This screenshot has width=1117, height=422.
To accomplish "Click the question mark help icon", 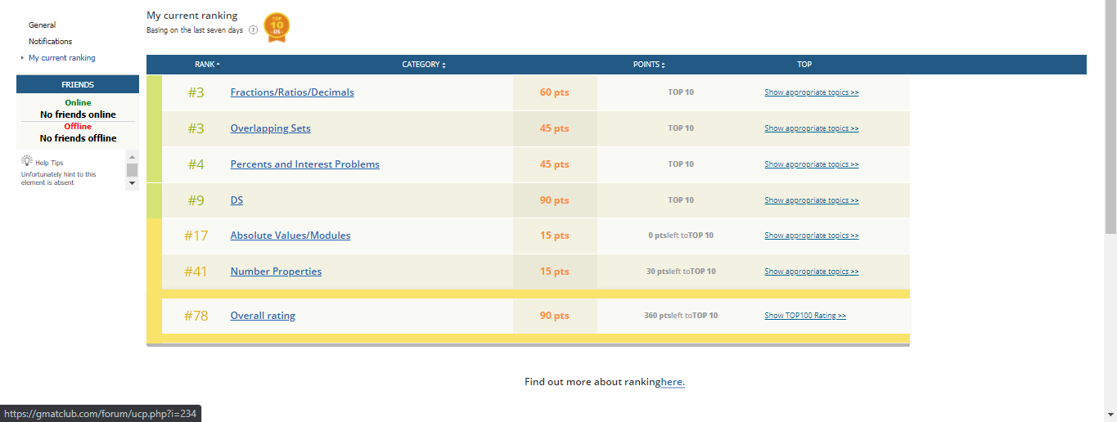I will coord(253,30).
